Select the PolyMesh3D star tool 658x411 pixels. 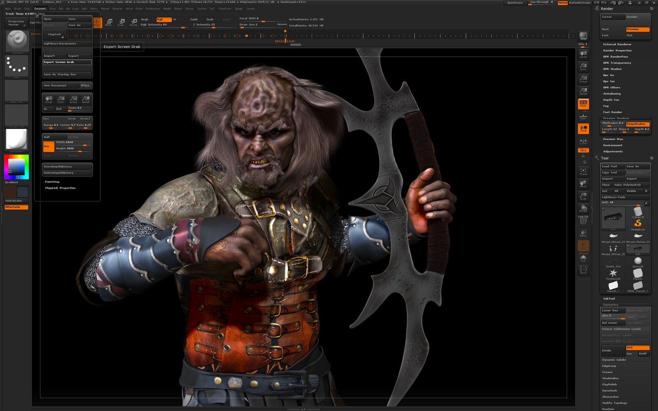[x=613, y=274]
